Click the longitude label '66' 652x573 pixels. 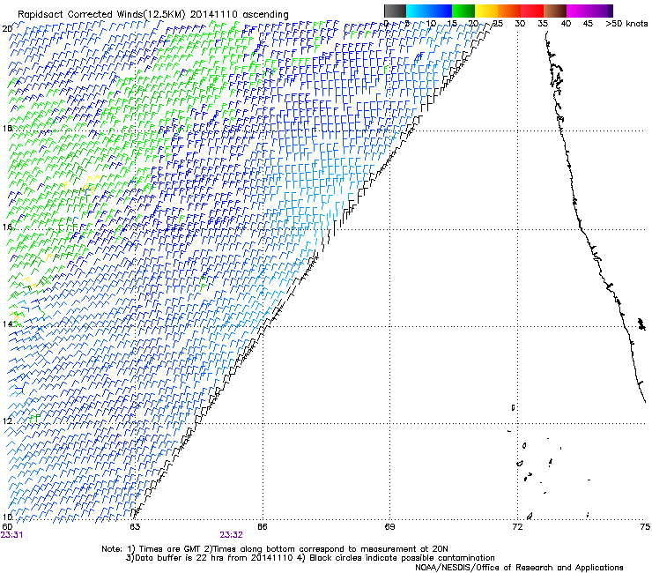263,527
